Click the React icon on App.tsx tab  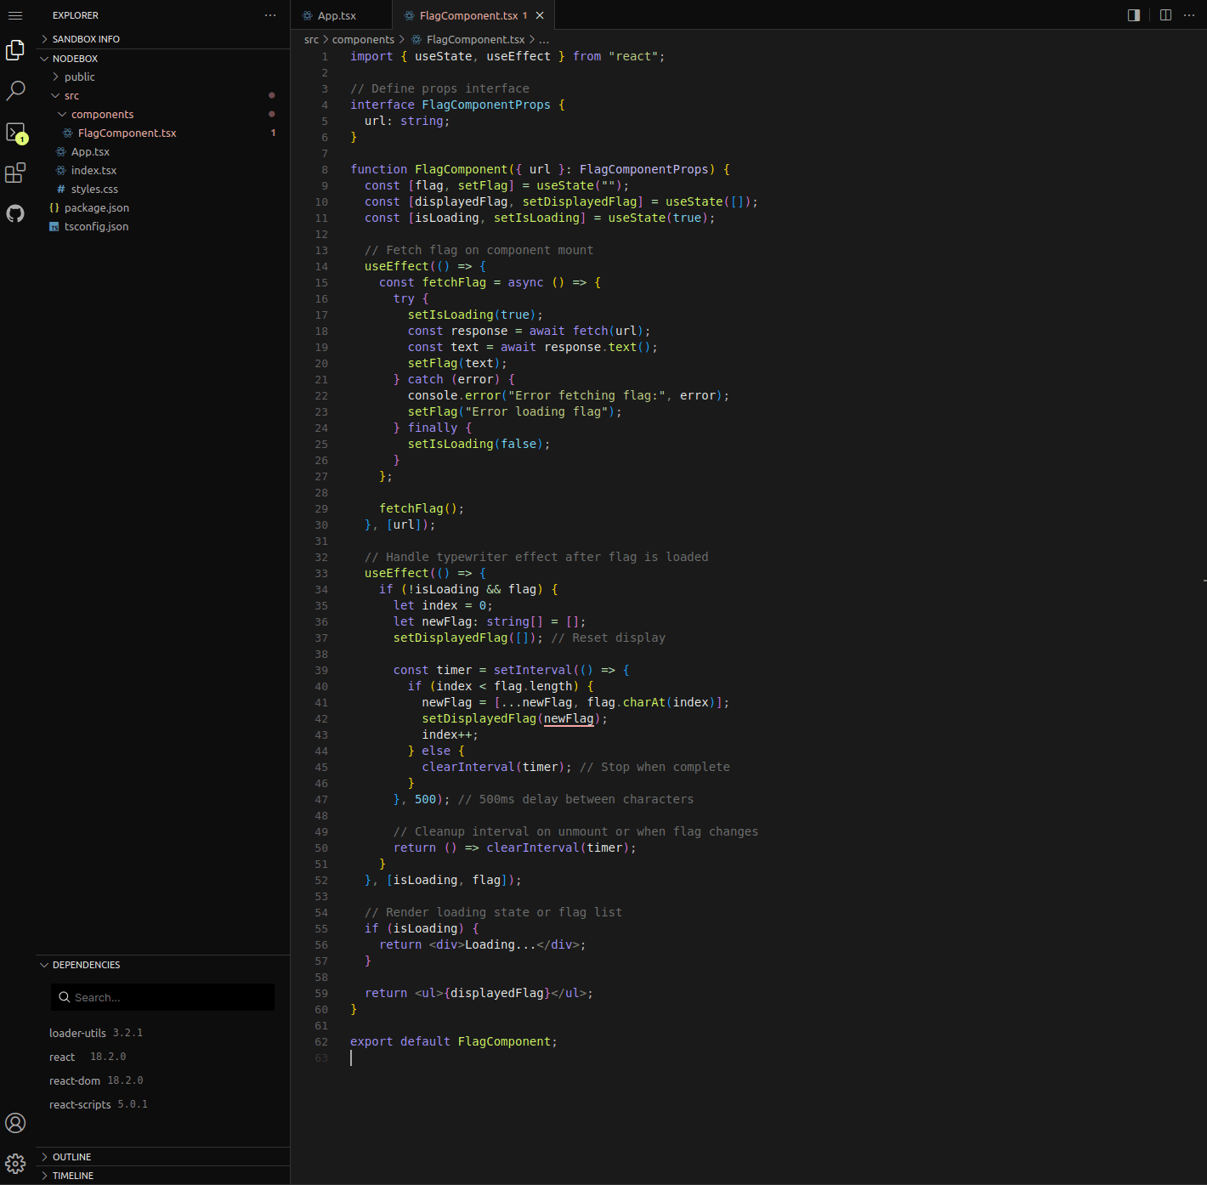click(308, 15)
